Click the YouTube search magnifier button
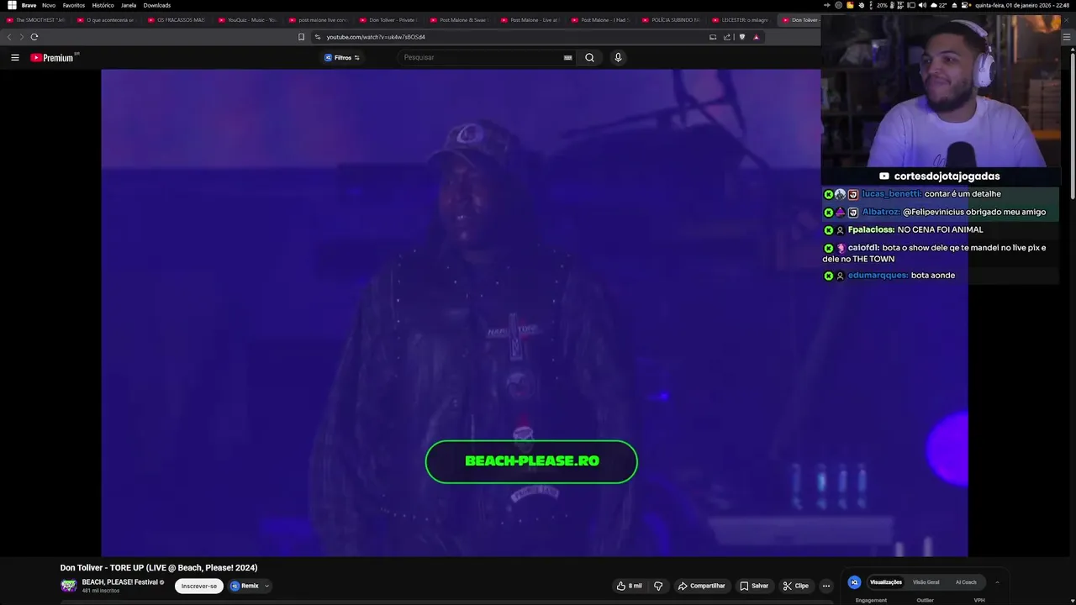Image resolution: width=1076 pixels, height=605 pixels. (589, 57)
